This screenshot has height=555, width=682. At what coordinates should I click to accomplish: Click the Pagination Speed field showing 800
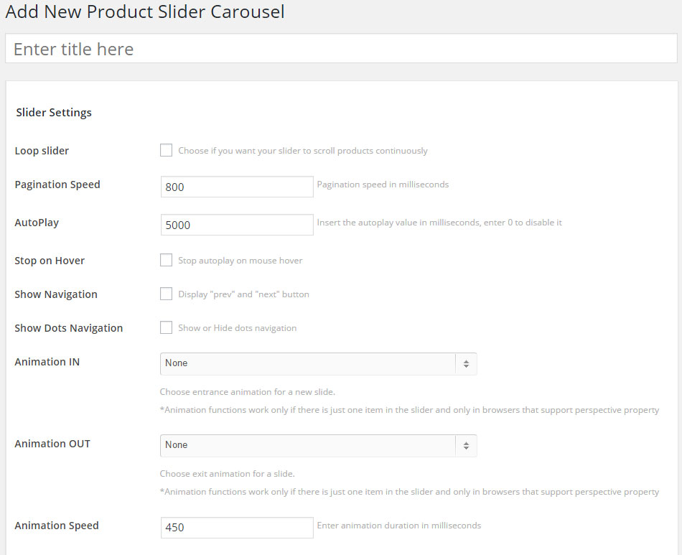tap(237, 187)
